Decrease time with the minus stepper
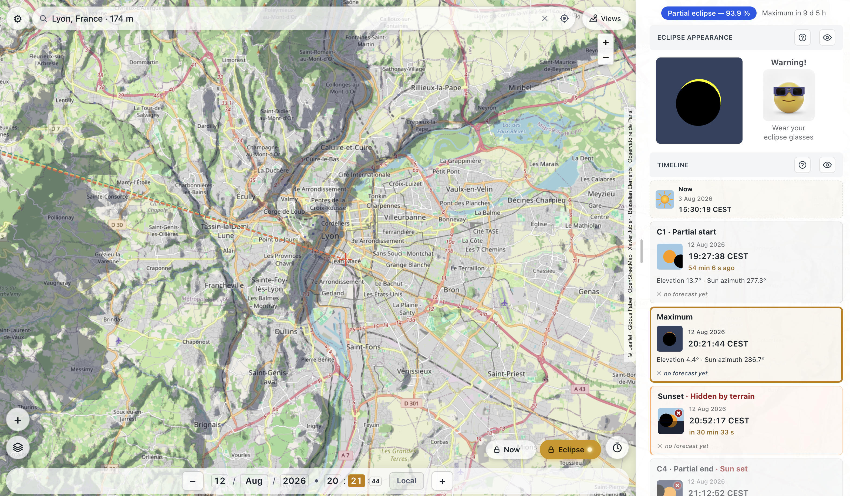The image size is (850, 496). point(193,481)
